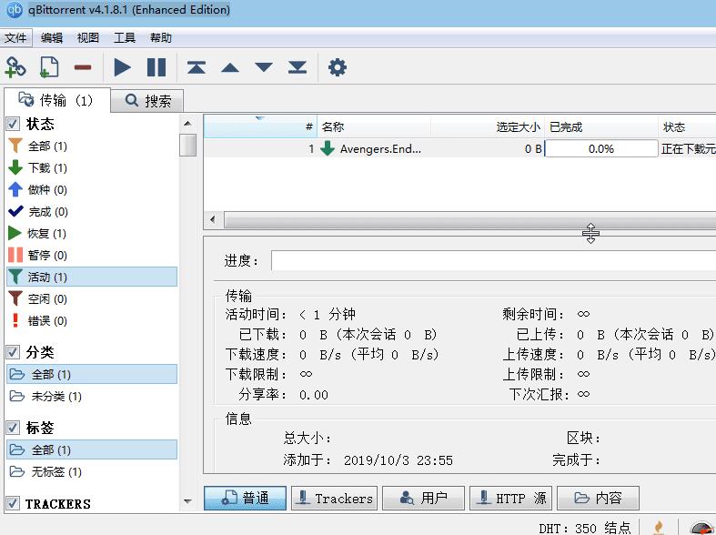This screenshot has height=535, width=716.
Task: Select the 未分类 (1) category
Action: click(x=91, y=396)
